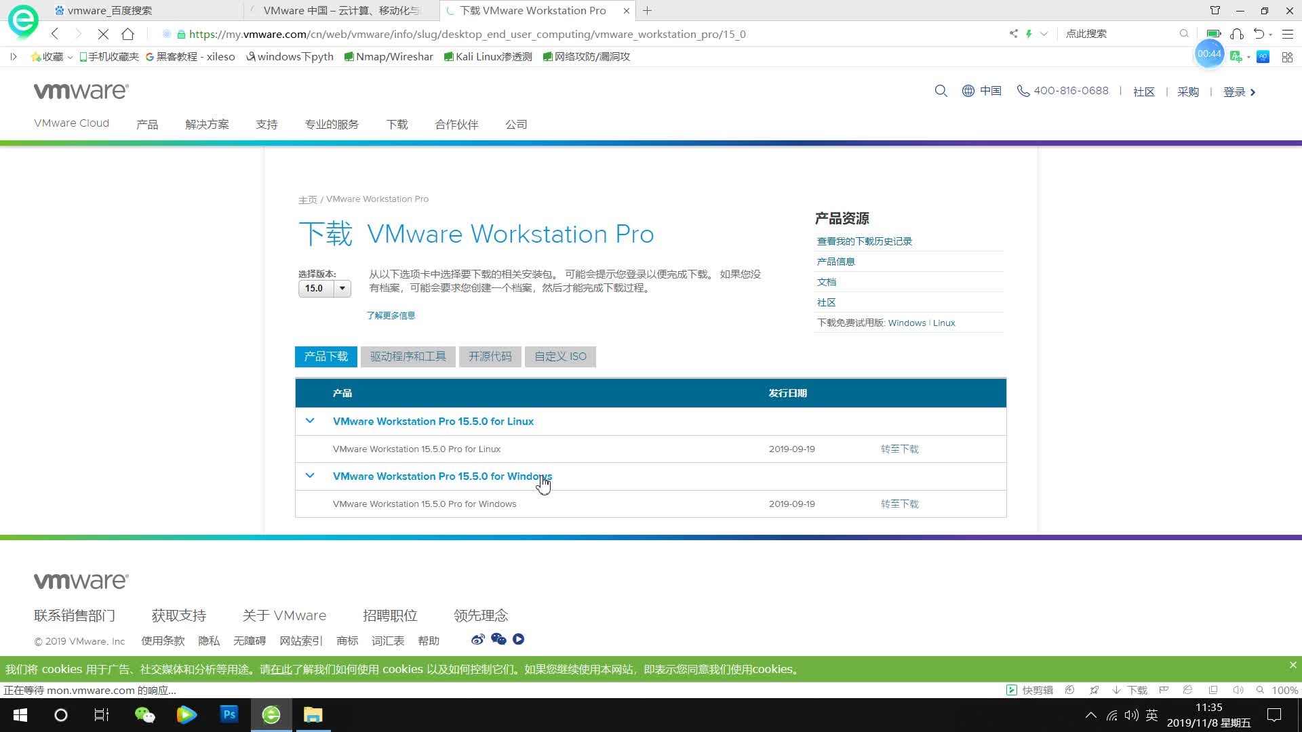Click the WeChat icon in the footer
The image size is (1302, 732).
(498, 639)
